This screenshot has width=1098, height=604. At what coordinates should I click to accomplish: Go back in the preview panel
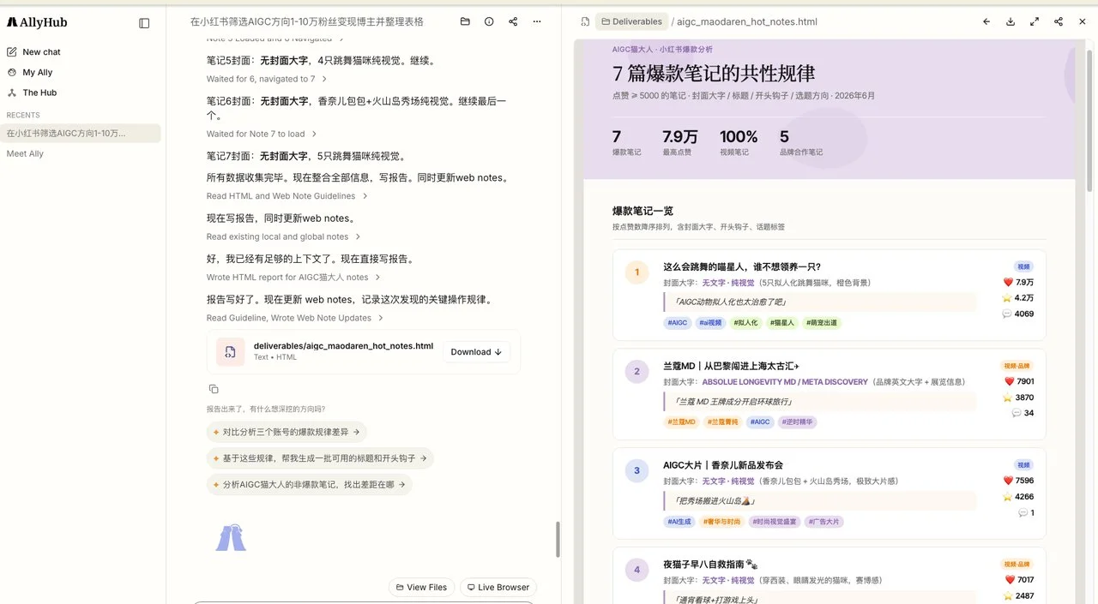coord(986,21)
